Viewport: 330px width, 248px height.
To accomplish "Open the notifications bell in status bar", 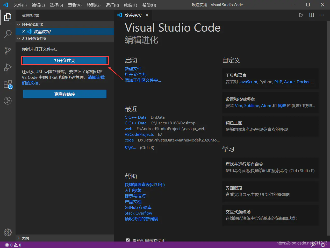I will (x=323, y=245).
